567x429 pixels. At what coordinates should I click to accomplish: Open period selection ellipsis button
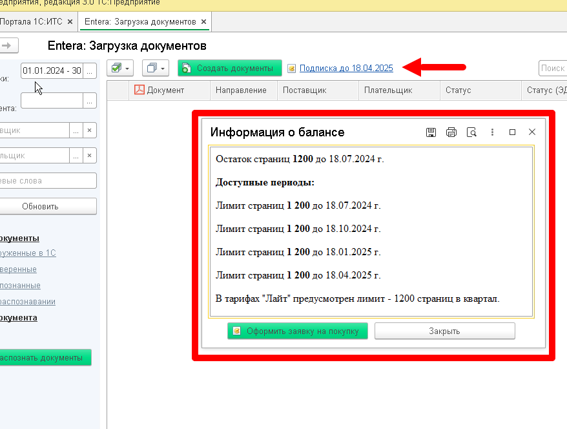click(x=89, y=70)
